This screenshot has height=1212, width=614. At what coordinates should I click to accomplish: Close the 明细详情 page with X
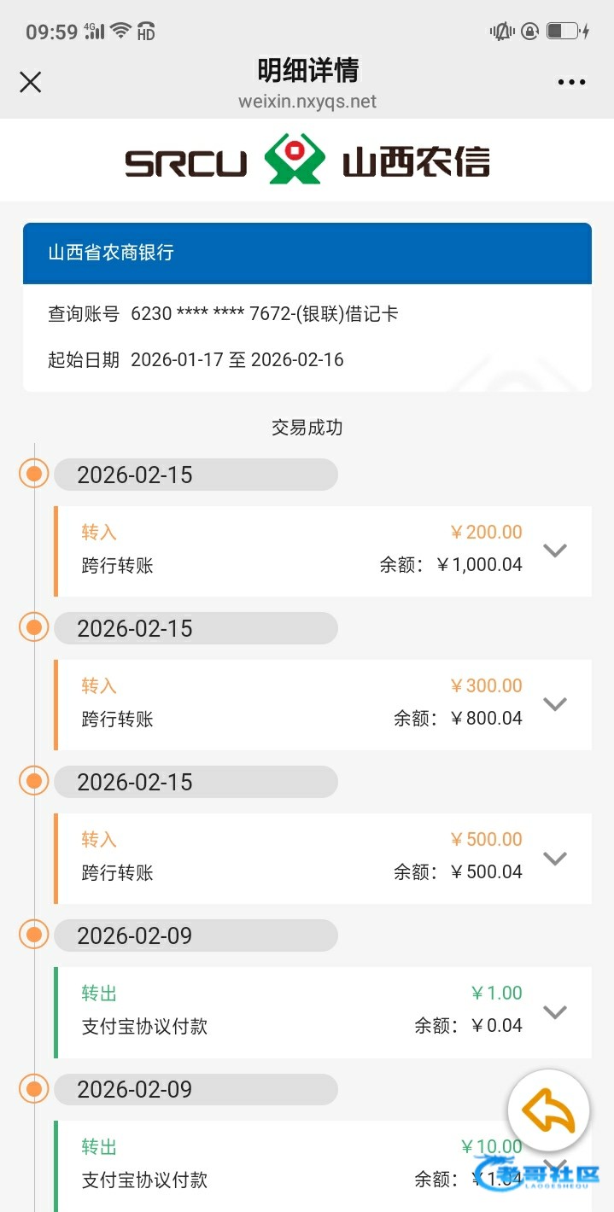[31, 82]
